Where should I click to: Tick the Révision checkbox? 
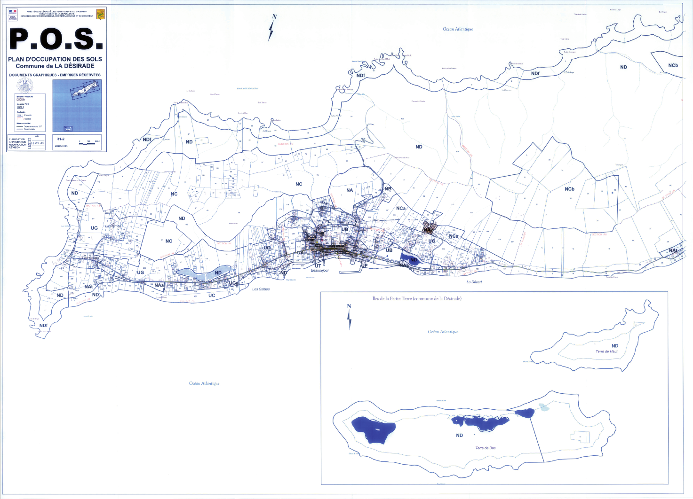tap(29, 148)
